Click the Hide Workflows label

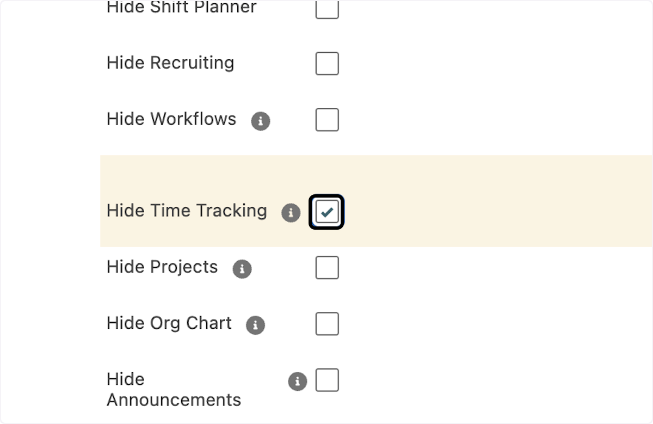171,119
